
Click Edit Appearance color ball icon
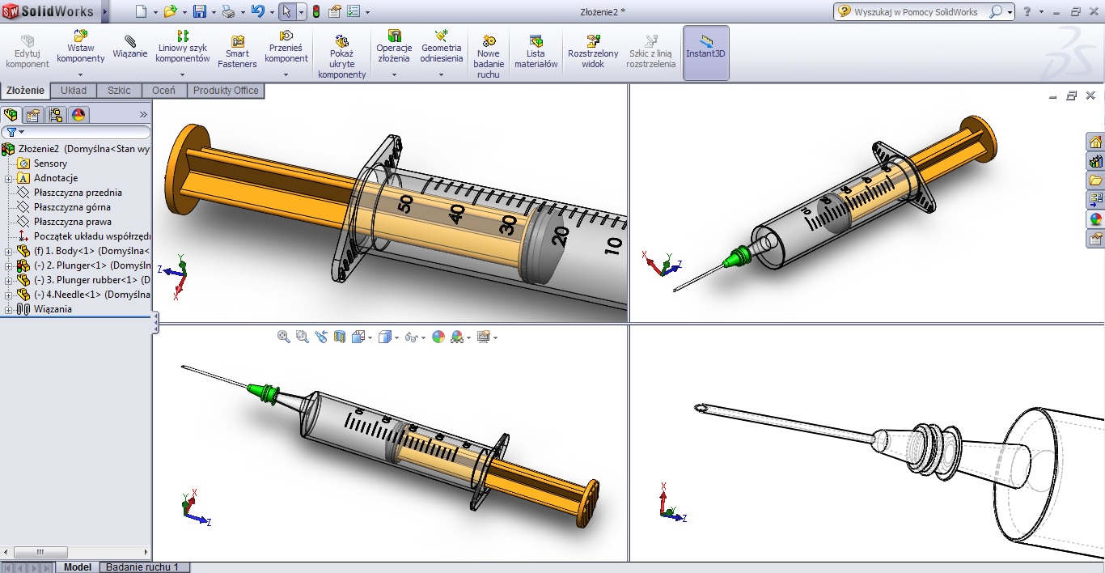coord(438,337)
